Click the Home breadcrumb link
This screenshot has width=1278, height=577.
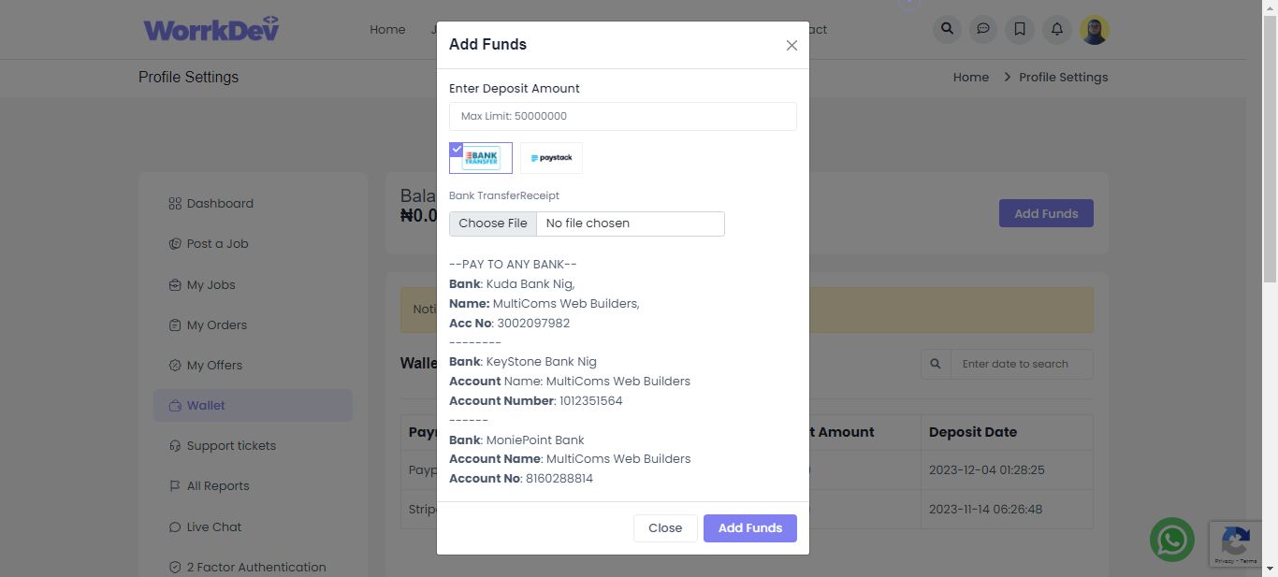(971, 78)
